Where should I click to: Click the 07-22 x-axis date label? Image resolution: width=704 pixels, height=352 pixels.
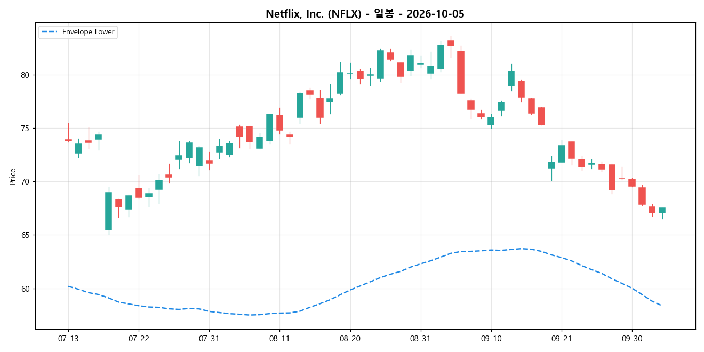[139, 339]
